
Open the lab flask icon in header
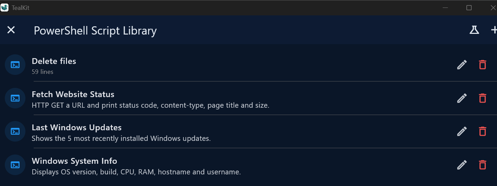click(474, 30)
